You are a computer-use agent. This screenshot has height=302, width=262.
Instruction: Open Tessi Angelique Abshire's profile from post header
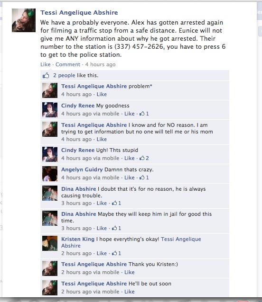tap(79, 12)
